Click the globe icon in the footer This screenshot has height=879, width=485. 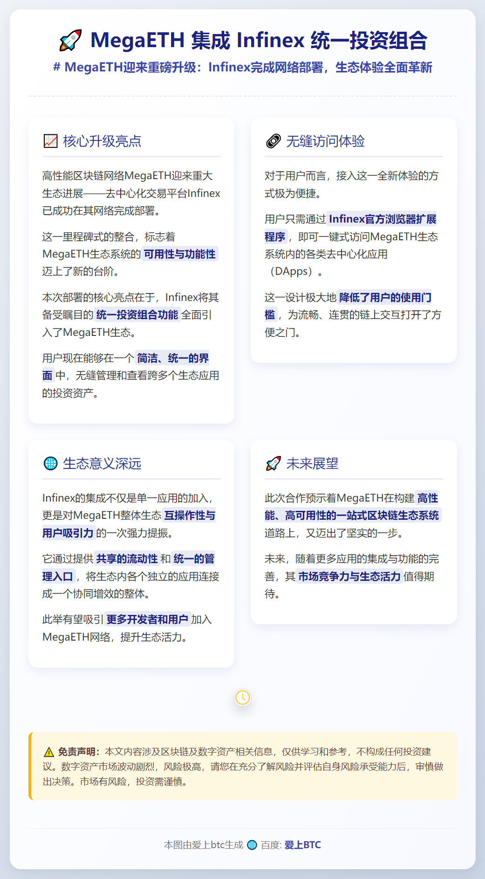click(x=252, y=845)
